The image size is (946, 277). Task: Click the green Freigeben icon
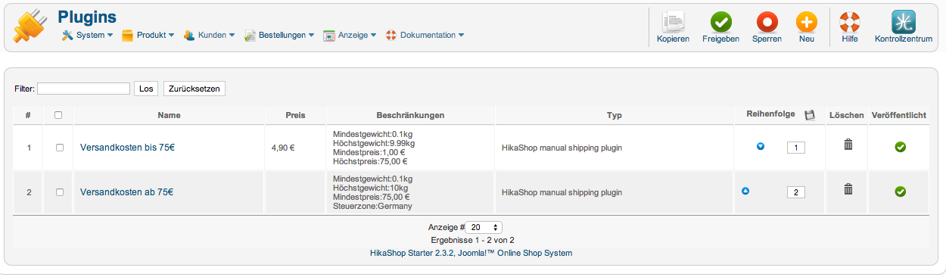pyautogui.click(x=720, y=22)
